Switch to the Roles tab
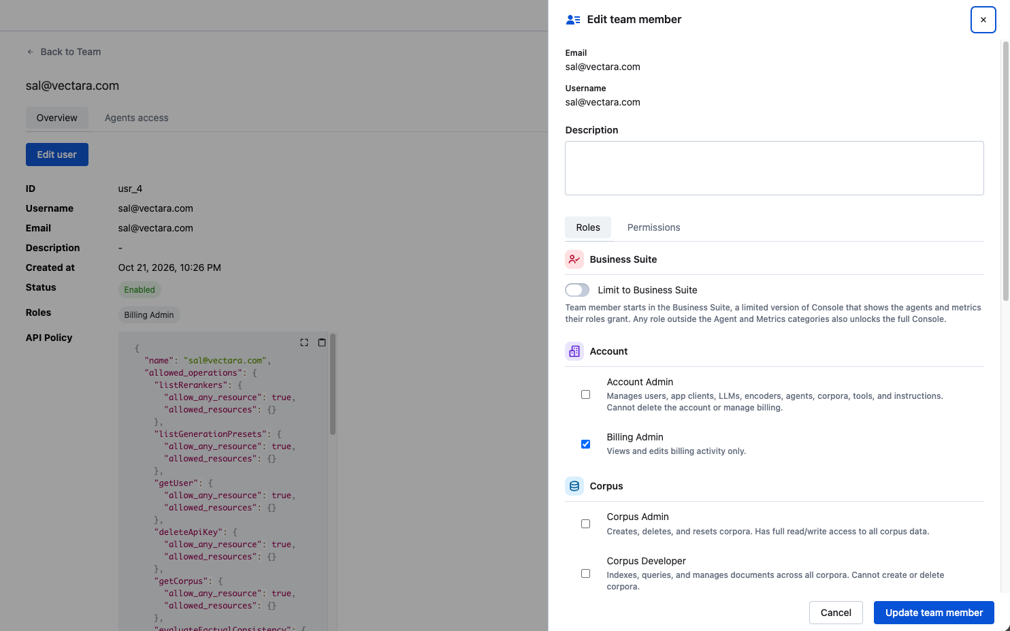This screenshot has width=1010, height=631. click(588, 227)
